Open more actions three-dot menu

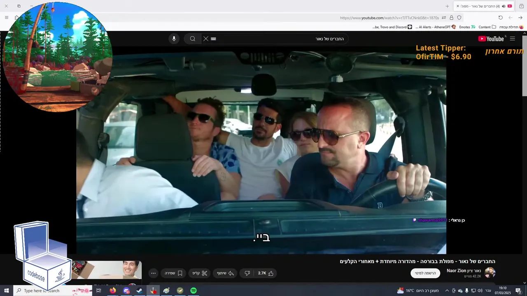[x=153, y=273]
